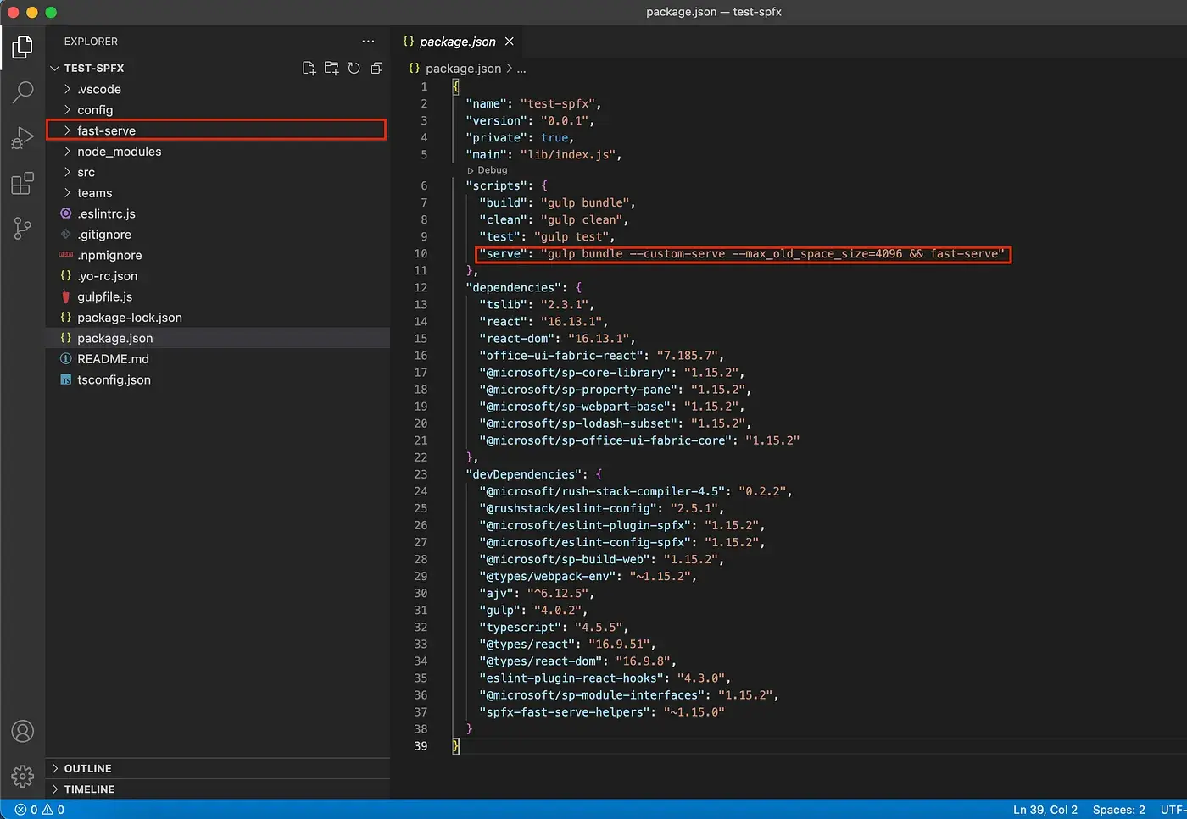
Task: Click line number 39 in the gutter
Action: pos(421,746)
